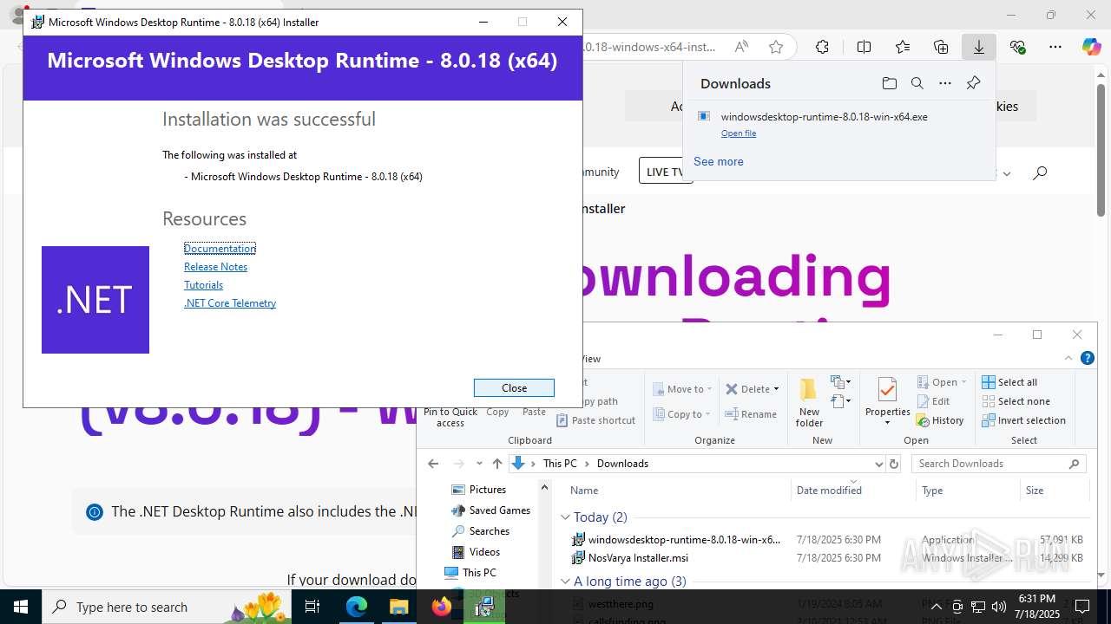1111x624 pixels.
Task: Click Open file link in Downloads panel
Action: [739, 133]
